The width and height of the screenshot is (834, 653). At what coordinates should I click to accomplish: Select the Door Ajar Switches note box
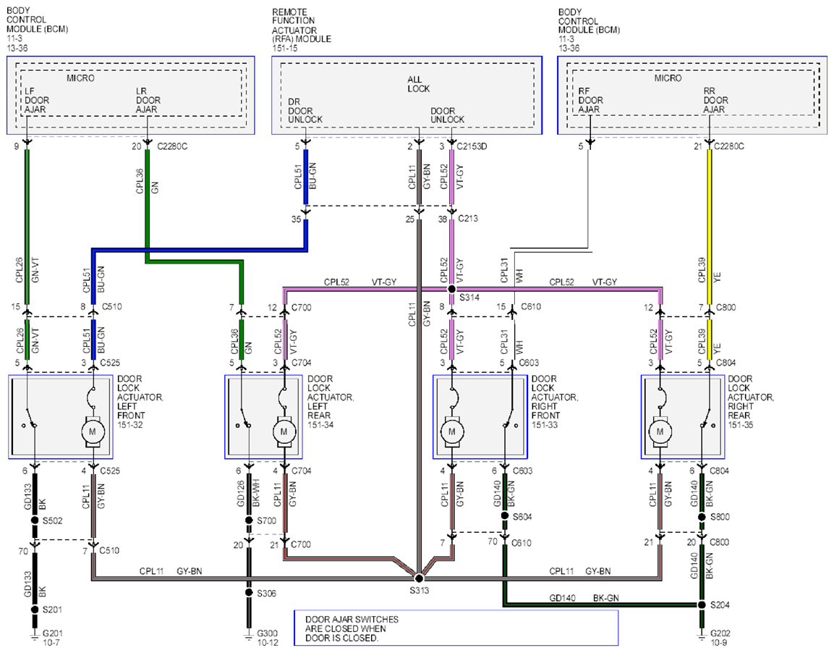point(456,628)
